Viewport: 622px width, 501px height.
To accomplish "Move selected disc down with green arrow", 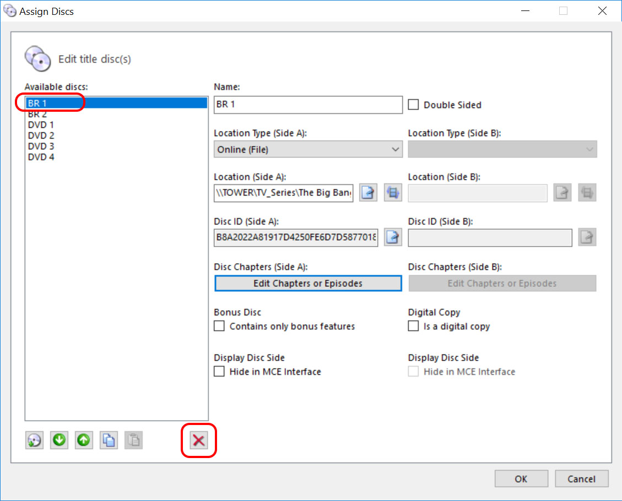I will 59,440.
